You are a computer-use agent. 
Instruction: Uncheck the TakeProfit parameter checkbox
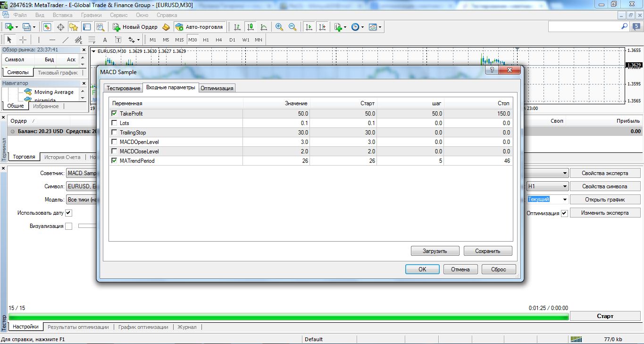click(114, 113)
